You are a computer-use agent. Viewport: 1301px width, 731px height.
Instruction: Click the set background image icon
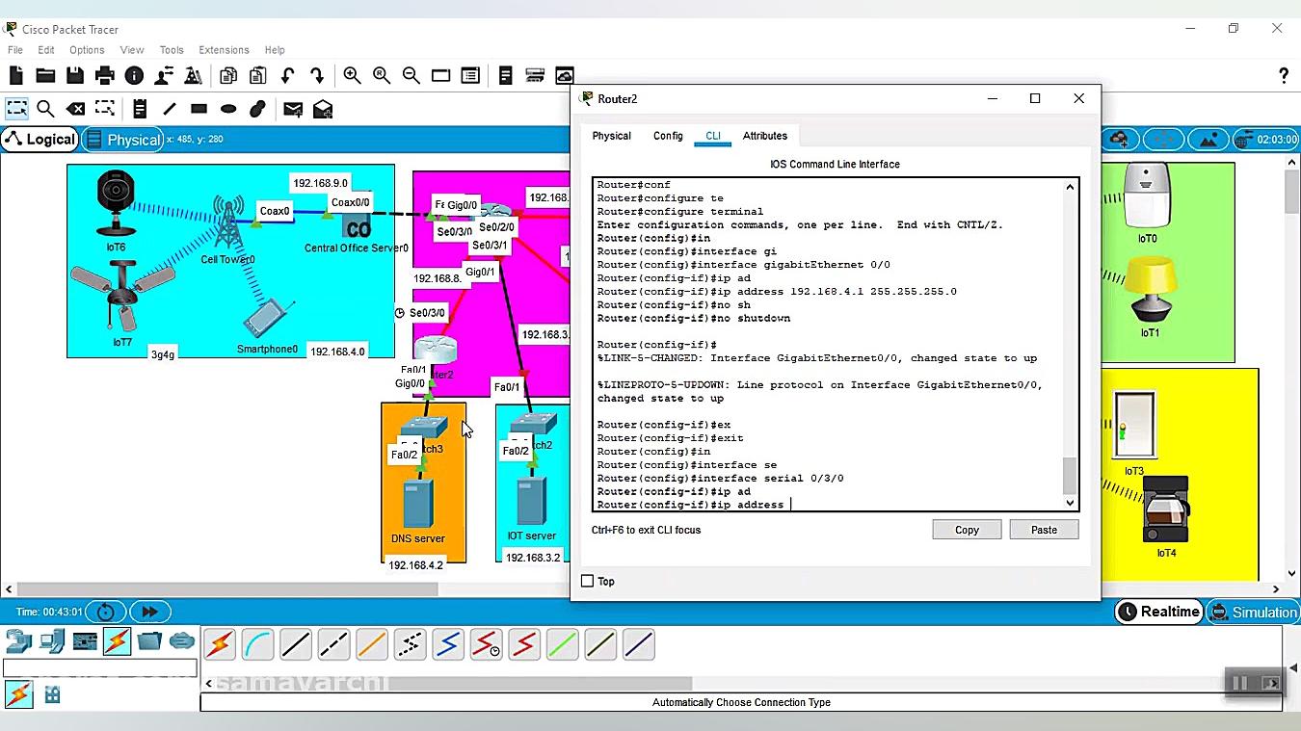1208,140
